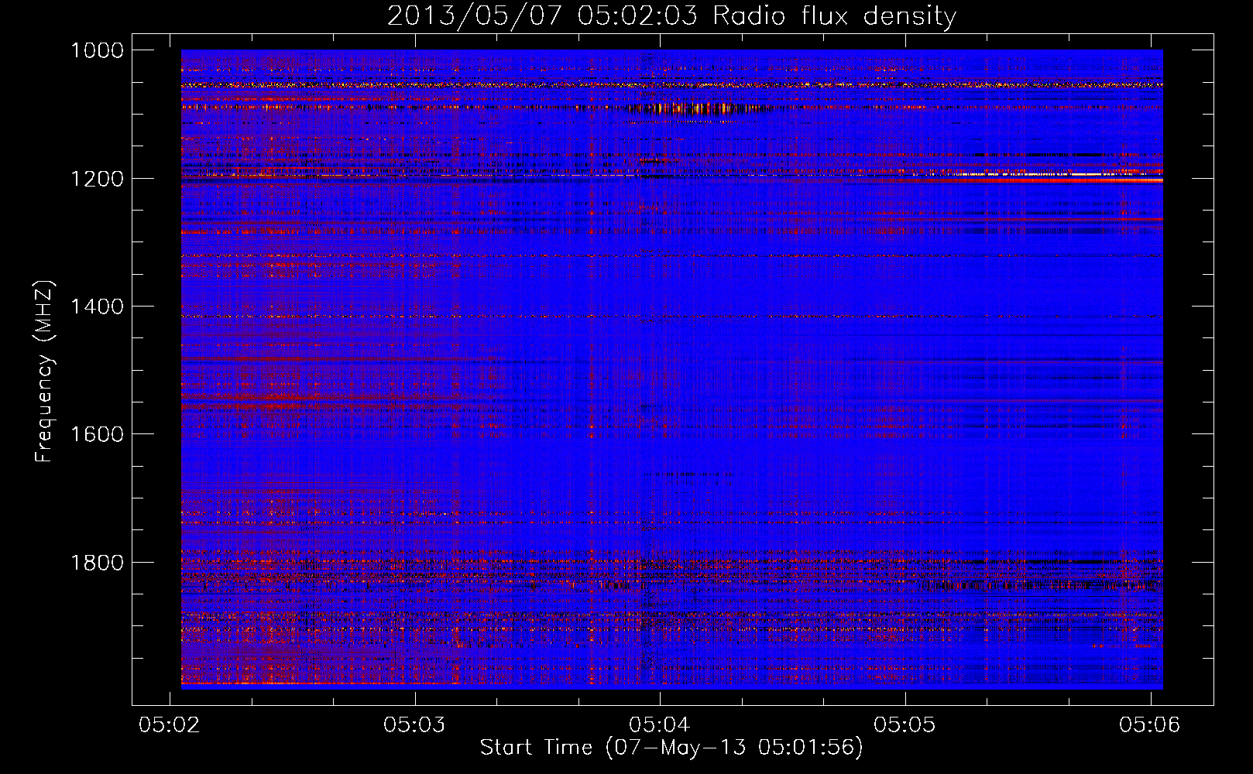Select the 1400 frequency tick label
The width and height of the screenshot is (1253, 774).
[97, 307]
